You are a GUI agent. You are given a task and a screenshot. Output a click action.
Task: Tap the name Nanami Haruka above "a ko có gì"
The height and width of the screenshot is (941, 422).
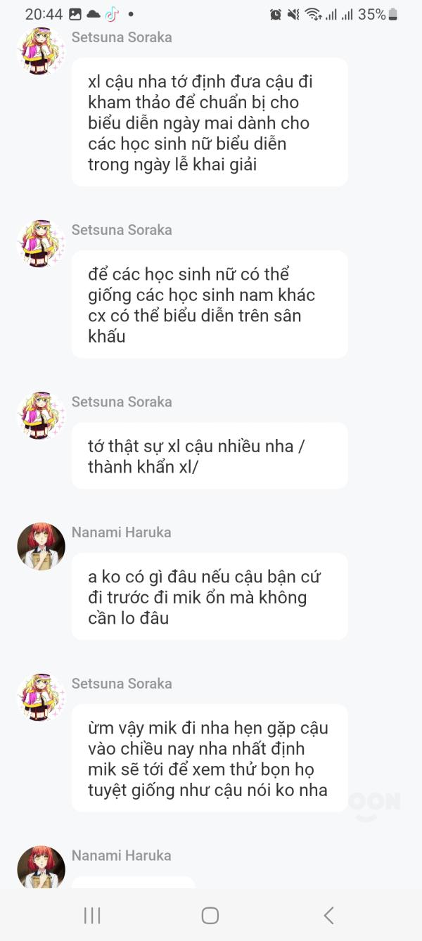121,532
